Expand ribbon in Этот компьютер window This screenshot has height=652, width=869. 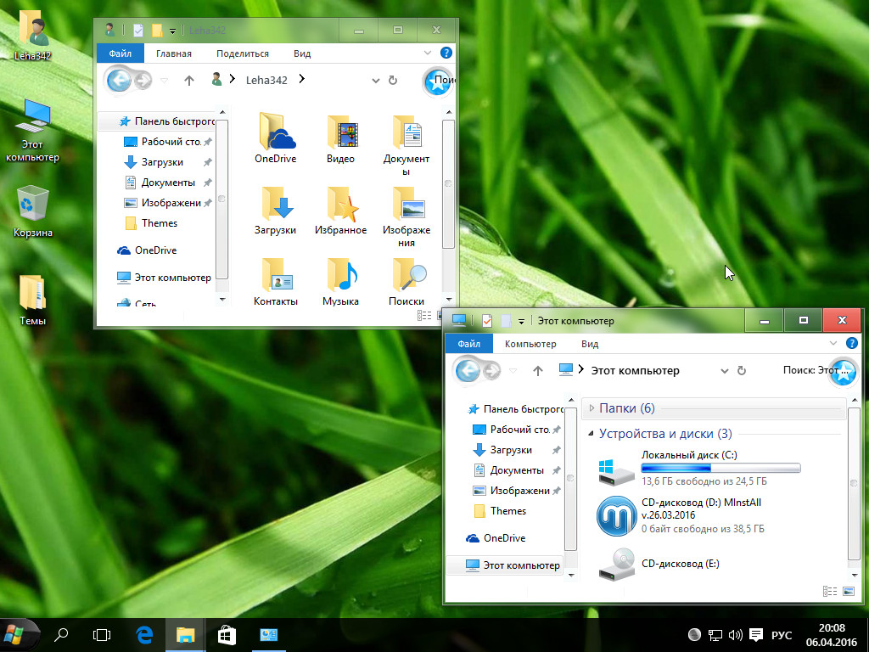833,344
